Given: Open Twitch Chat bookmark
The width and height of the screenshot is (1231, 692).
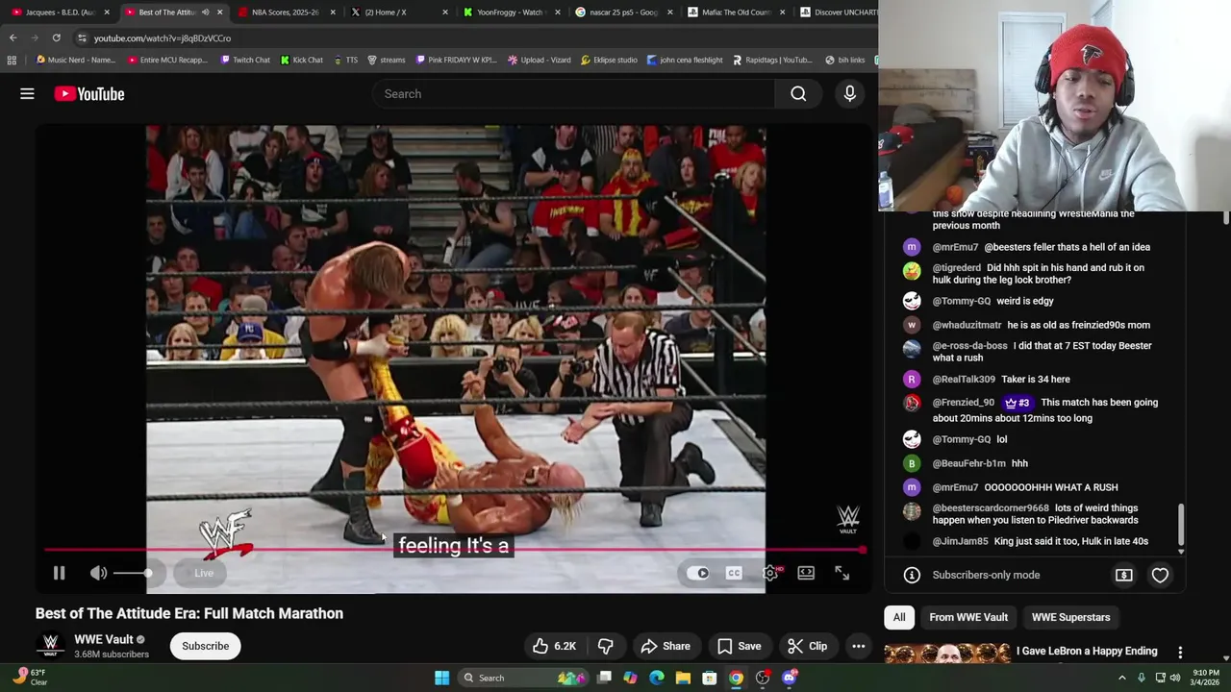Looking at the screenshot, I should point(245,60).
